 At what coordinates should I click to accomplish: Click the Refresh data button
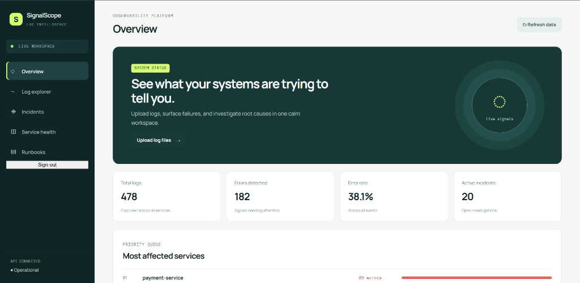coord(539,25)
